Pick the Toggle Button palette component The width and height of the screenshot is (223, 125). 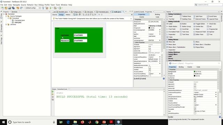point(199,24)
